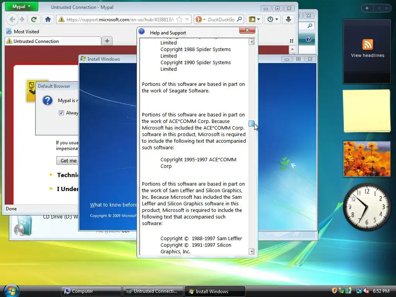Switch to Install Windows taskbar button
Screen dimensions: 396x297
point(215,291)
